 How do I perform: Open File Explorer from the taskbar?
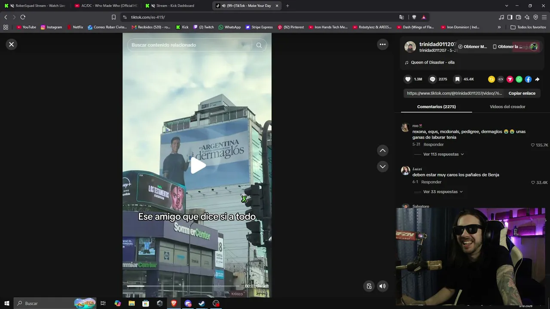click(x=131, y=303)
